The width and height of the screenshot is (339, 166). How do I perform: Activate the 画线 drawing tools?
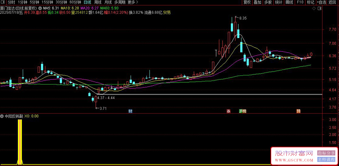click(289, 2)
